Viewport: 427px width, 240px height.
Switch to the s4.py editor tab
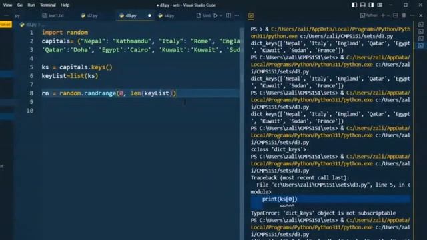pyautogui.click(x=166, y=15)
